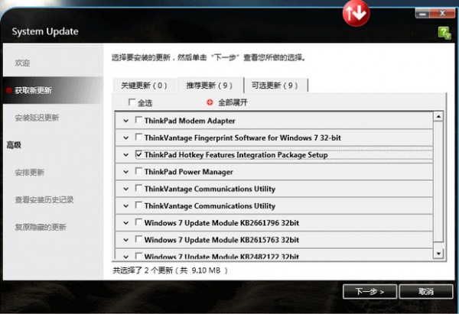Viewport: 459px width, 314px height.
Task: Expand second ThinkVantage Communications Utility chevron
Action: pyautogui.click(x=126, y=206)
